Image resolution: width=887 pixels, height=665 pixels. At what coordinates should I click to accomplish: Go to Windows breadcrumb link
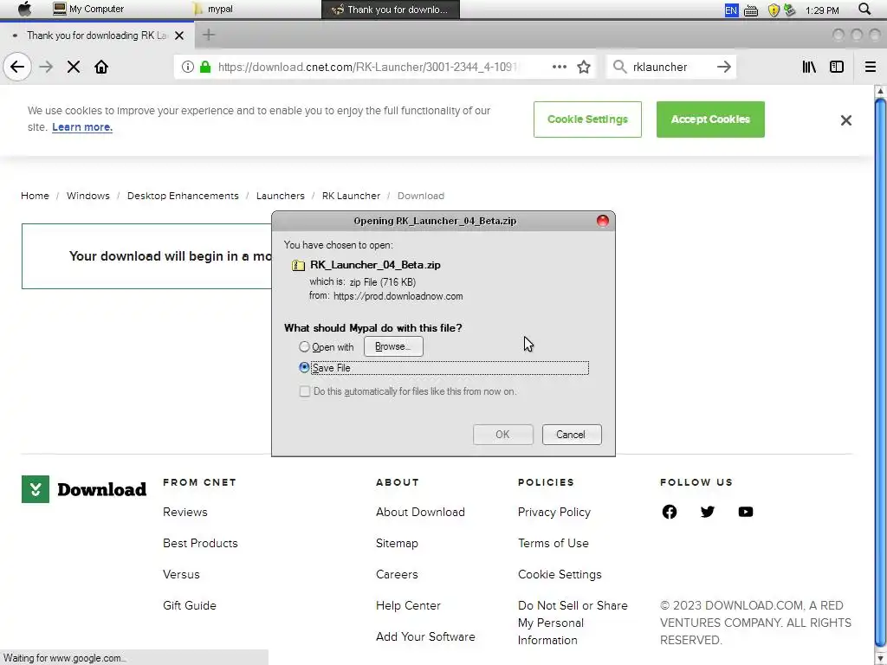pos(88,196)
